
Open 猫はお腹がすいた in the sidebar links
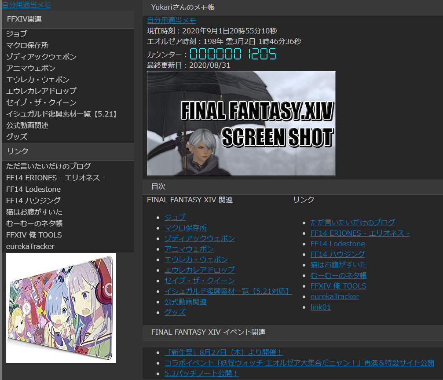34,212
